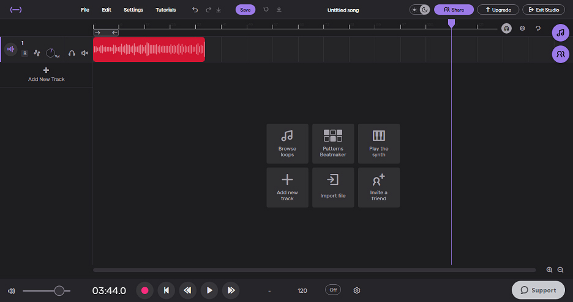
Task: Toggle the metronome Off button
Action: 333,290
